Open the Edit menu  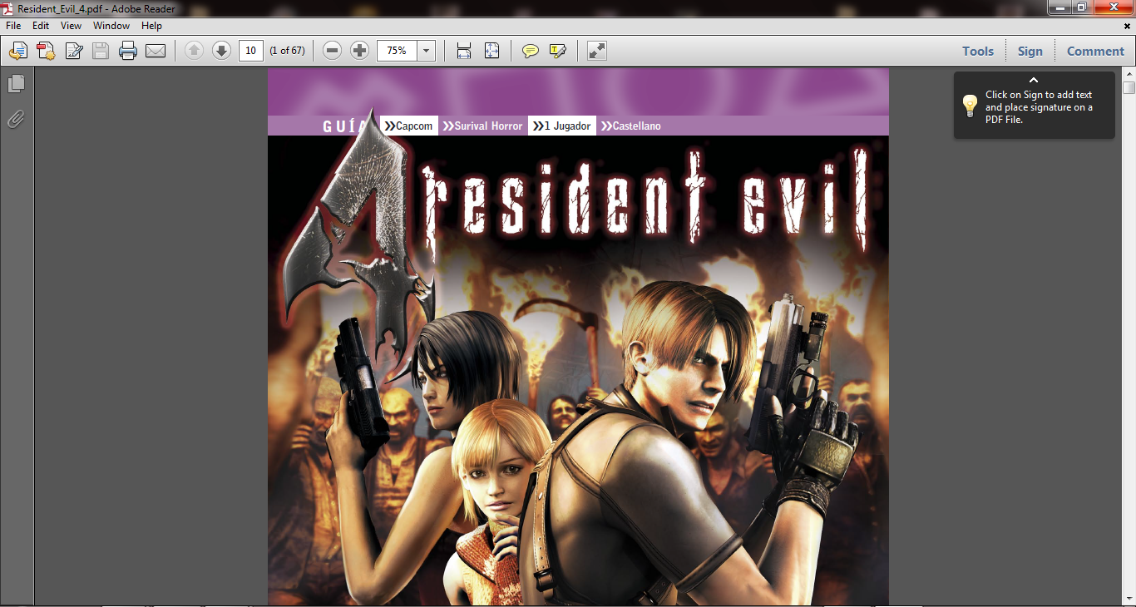click(41, 26)
